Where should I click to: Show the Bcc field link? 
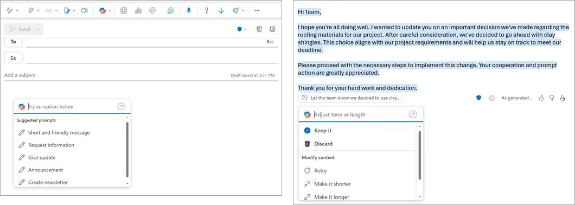270,42
